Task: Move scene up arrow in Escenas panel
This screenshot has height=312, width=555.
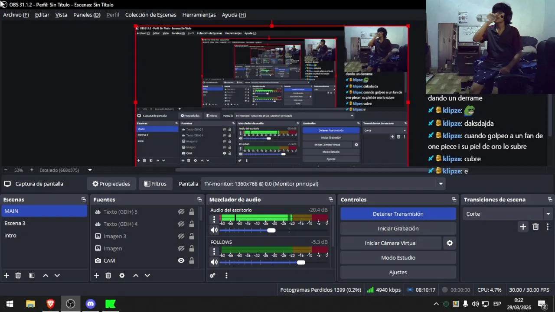Action: (x=46, y=276)
